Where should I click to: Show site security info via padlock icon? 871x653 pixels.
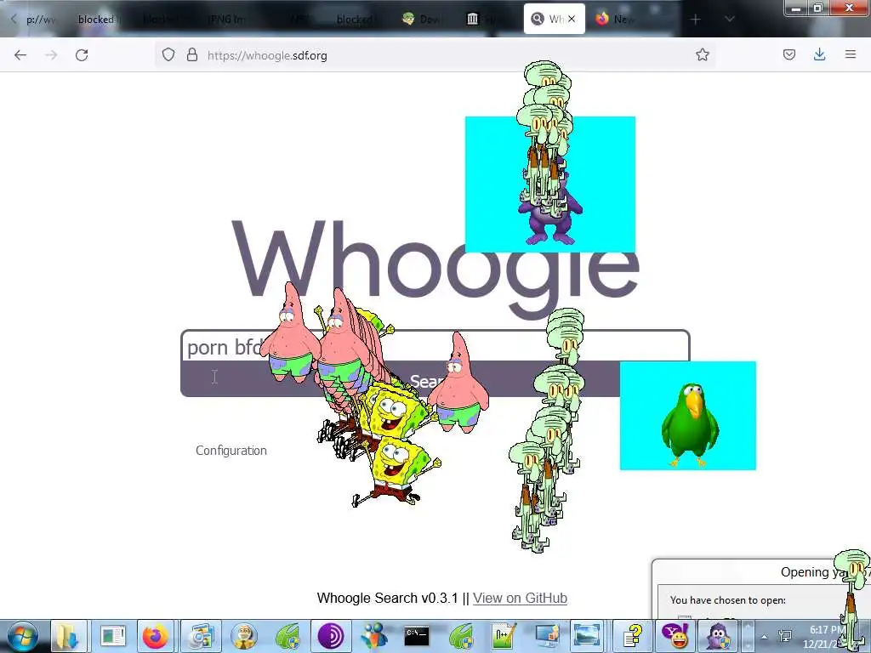192,55
